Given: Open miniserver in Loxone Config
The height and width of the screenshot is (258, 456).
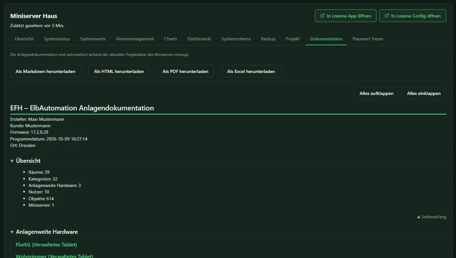Looking at the screenshot, I should (412, 16).
